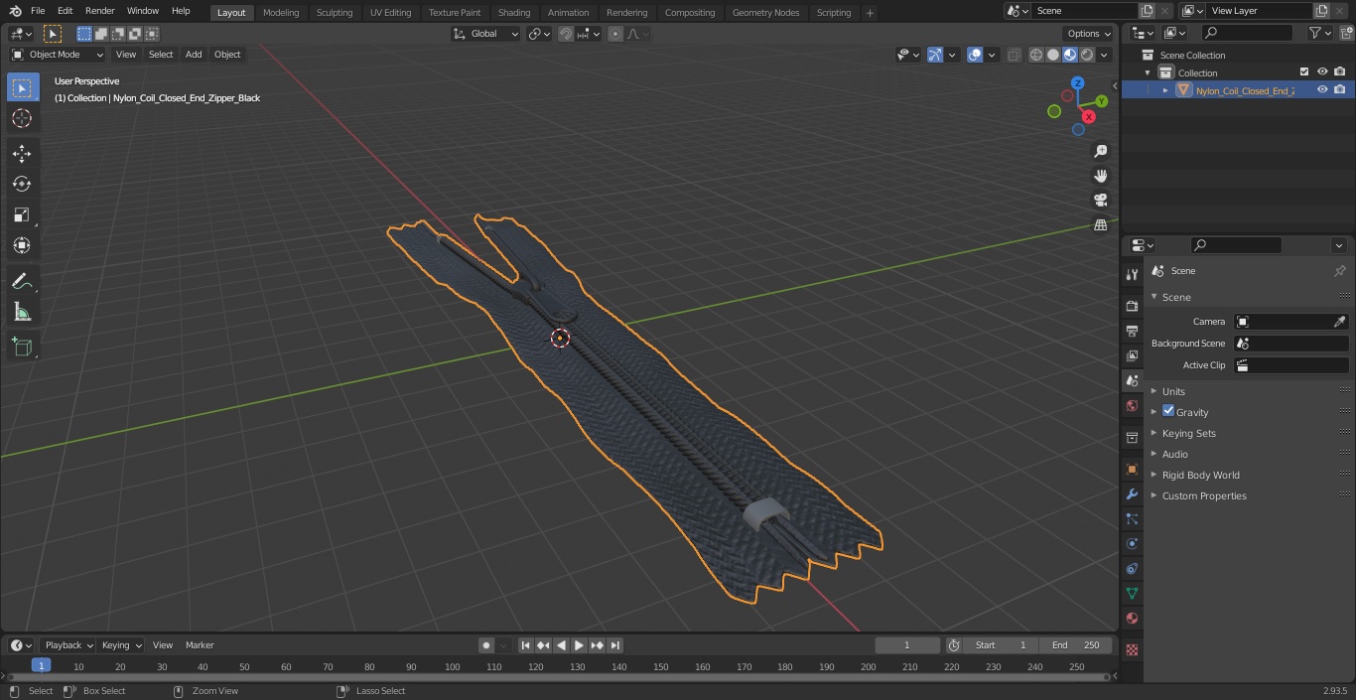Click the Blender logo menu icon
The image size is (1356, 700).
[x=16, y=11]
